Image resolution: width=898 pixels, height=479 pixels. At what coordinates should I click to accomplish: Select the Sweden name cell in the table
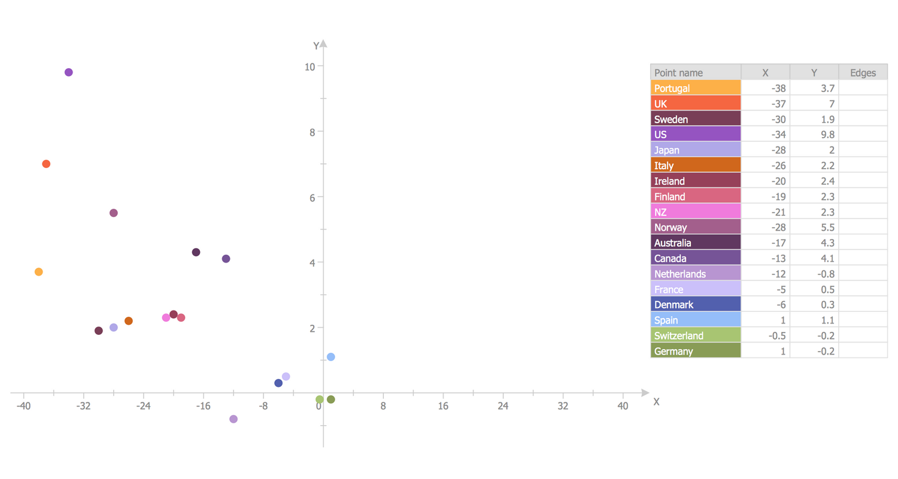[x=696, y=118]
